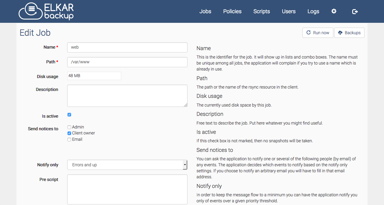Click the Is active help heading
Image resolution: width=384 pixels, height=205 pixels.
[x=206, y=132]
